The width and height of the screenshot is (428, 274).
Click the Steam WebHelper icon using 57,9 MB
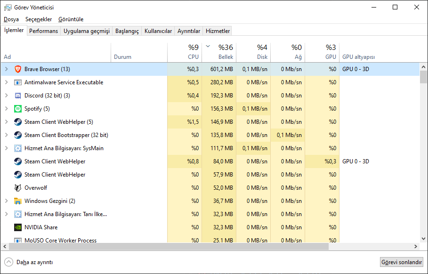18,174
